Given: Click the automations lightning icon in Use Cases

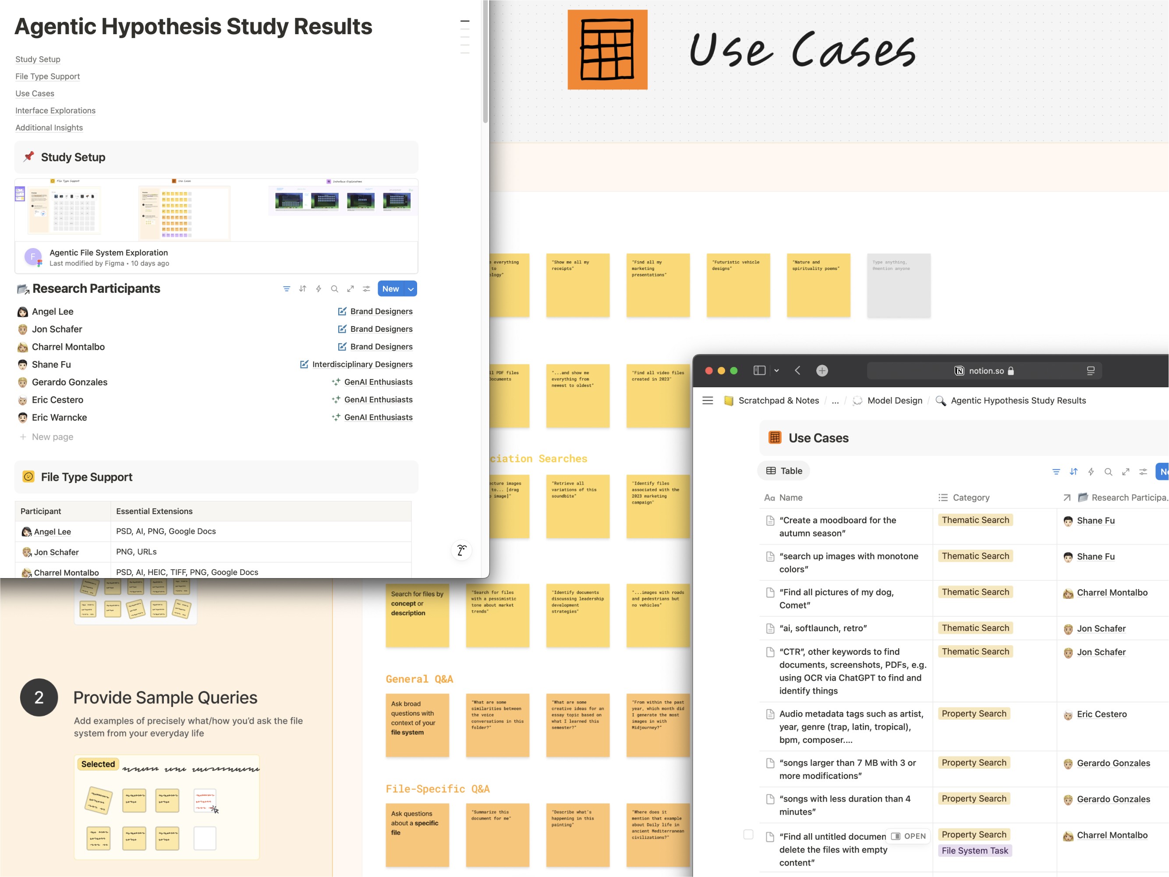Looking at the screenshot, I should click(x=1091, y=472).
